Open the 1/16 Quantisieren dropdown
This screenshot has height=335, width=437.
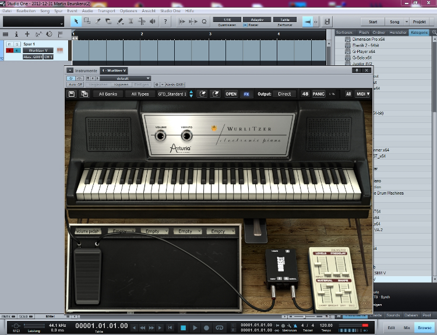click(227, 19)
